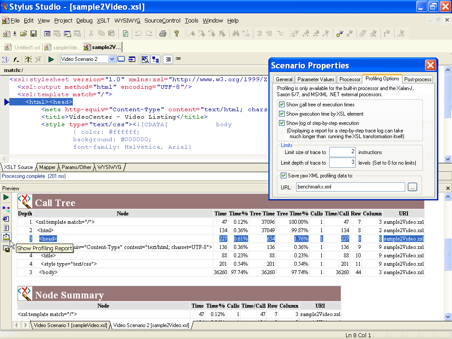Viewport: 452px width, 339px height.
Task: Select the Preview in Internet Explorer icon
Action: click(6, 218)
